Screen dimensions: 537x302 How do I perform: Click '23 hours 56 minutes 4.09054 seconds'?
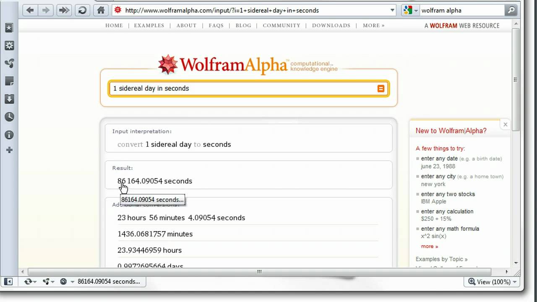(181, 218)
